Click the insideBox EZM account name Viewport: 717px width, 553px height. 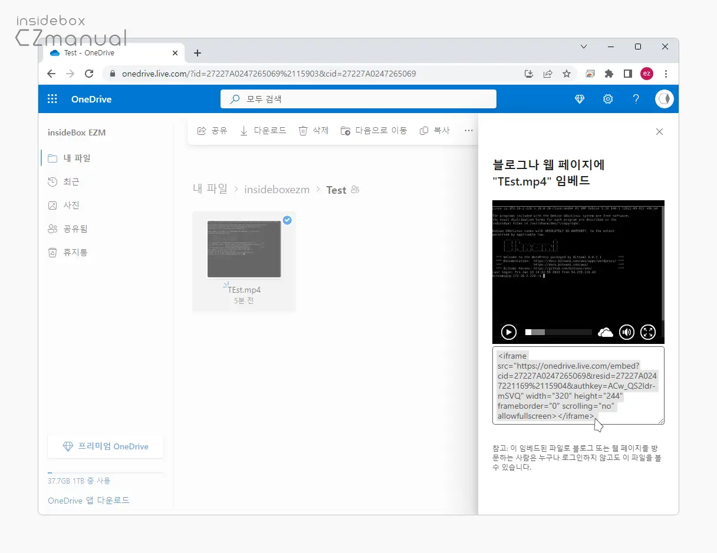coord(77,133)
